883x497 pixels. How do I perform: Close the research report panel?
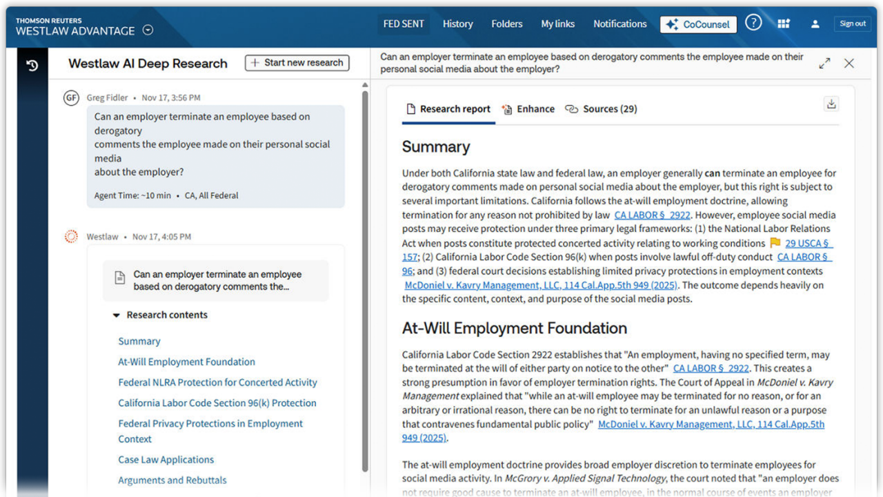(x=849, y=63)
